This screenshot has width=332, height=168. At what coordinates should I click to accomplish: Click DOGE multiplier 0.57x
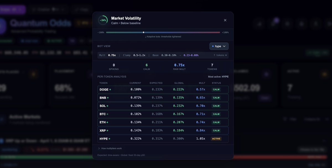(x=200, y=89)
